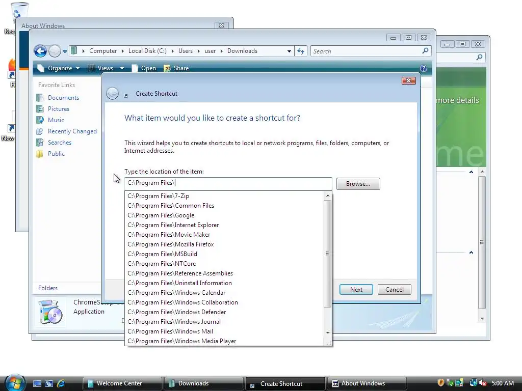Expand the address bar history dropdown
Viewport: 522px width, 391px height.
point(289,51)
